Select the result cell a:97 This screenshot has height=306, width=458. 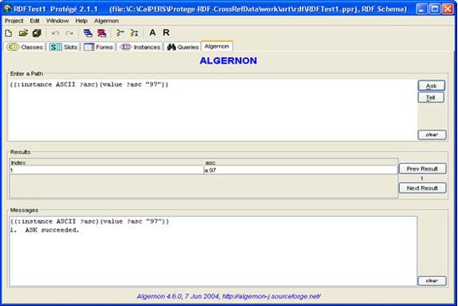coord(300,171)
